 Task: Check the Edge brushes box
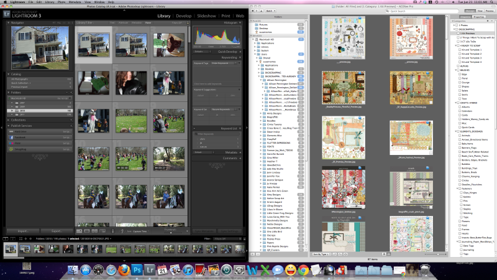pyautogui.click(x=460, y=74)
